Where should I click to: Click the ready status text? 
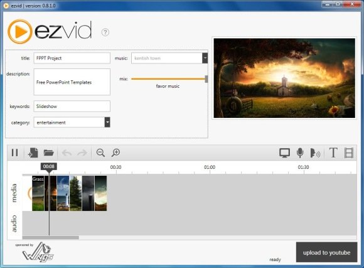click(x=275, y=259)
